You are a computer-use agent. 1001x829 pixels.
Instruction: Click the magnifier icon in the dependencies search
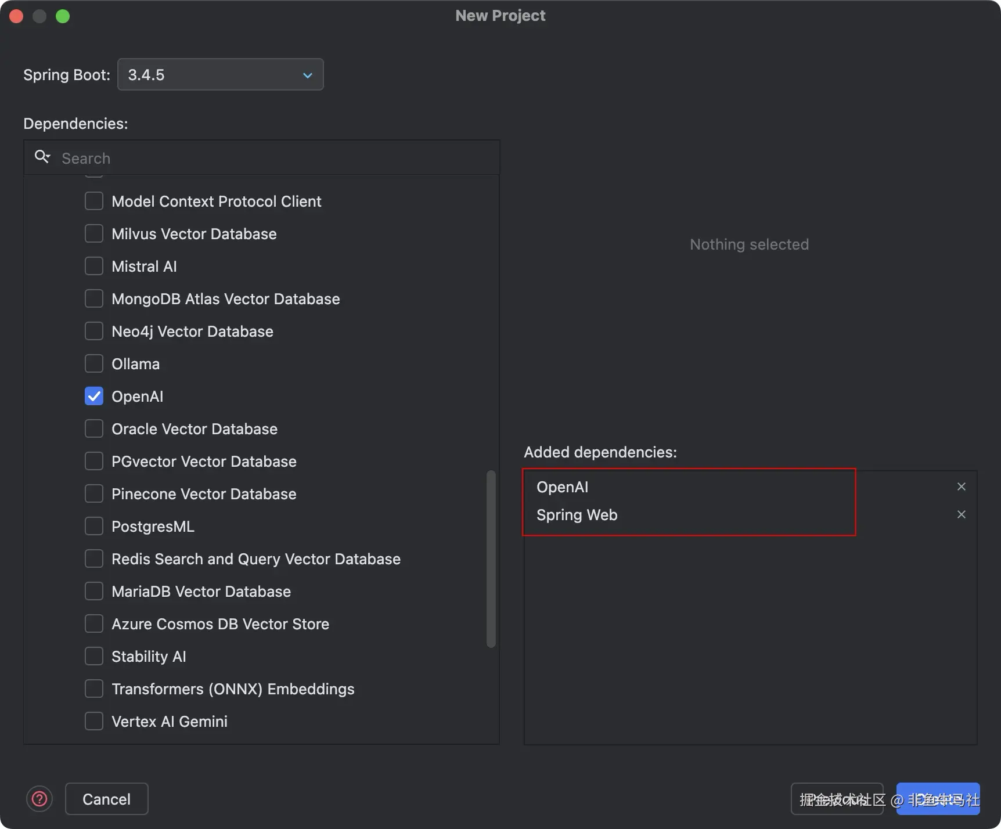pyautogui.click(x=42, y=157)
